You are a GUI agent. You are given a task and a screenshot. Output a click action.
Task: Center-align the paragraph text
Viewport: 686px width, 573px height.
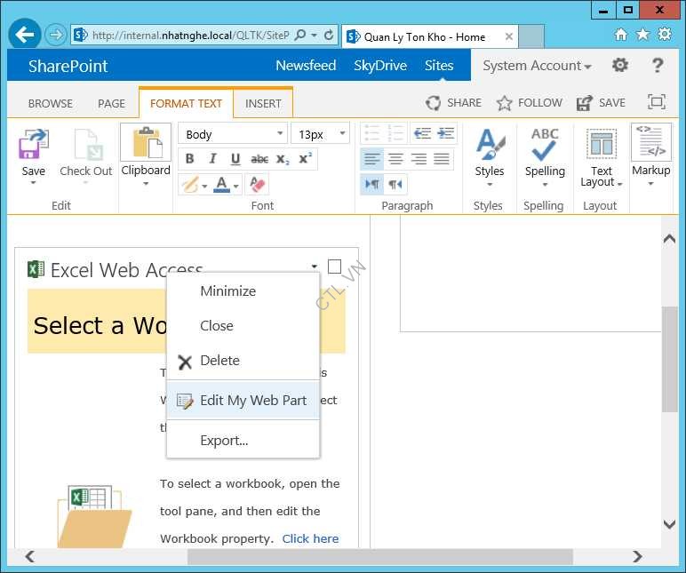(x=395, y=159)
